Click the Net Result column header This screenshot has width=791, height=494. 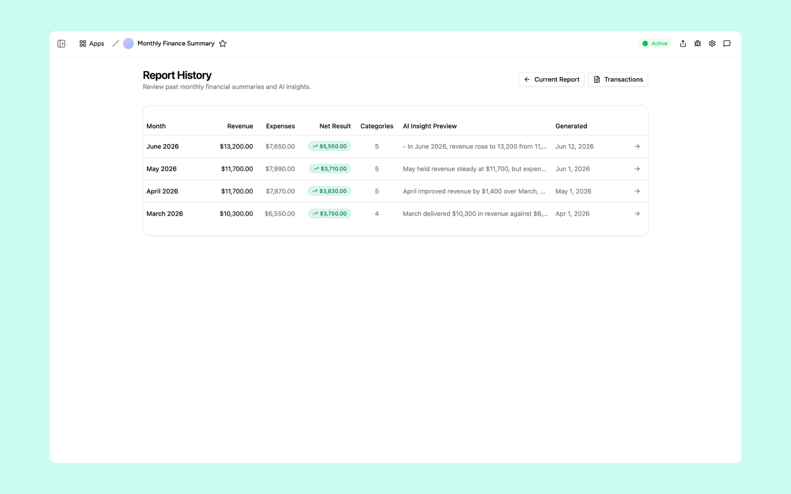pos(335,126)
